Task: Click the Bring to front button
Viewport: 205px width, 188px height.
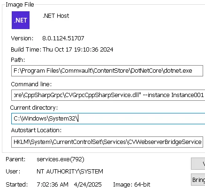Action: [198, 180]
